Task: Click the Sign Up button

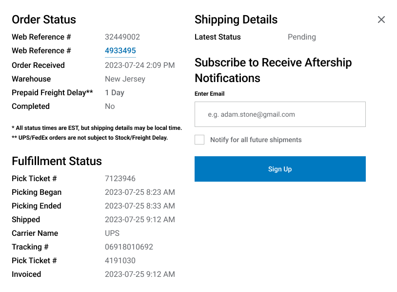Action: (x=280, y=169)
